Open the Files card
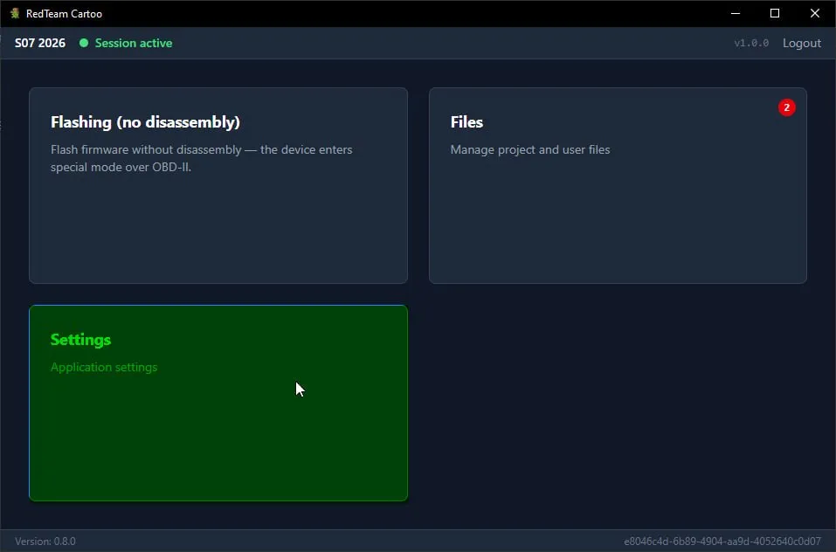836x552 pixels. (618, 185)
